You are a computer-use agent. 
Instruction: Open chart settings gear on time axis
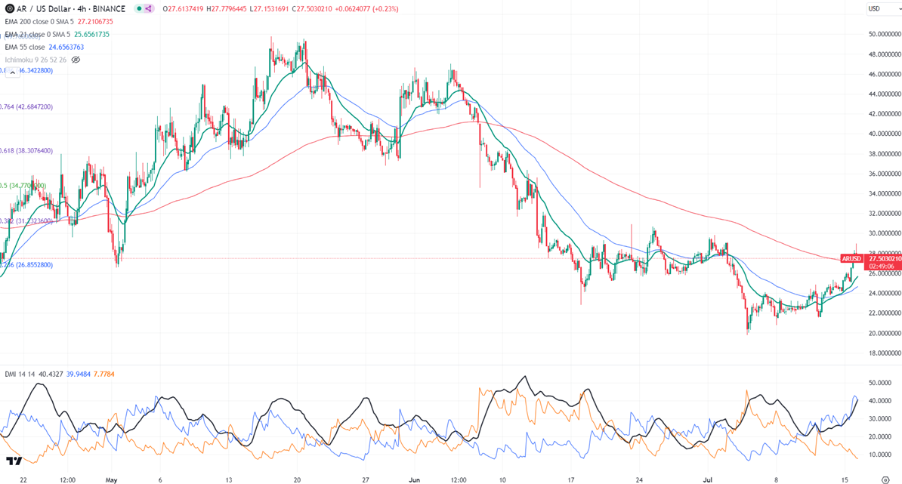point(885,480)
